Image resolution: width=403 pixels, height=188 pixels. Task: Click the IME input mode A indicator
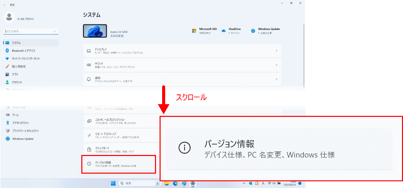(263, 183)
